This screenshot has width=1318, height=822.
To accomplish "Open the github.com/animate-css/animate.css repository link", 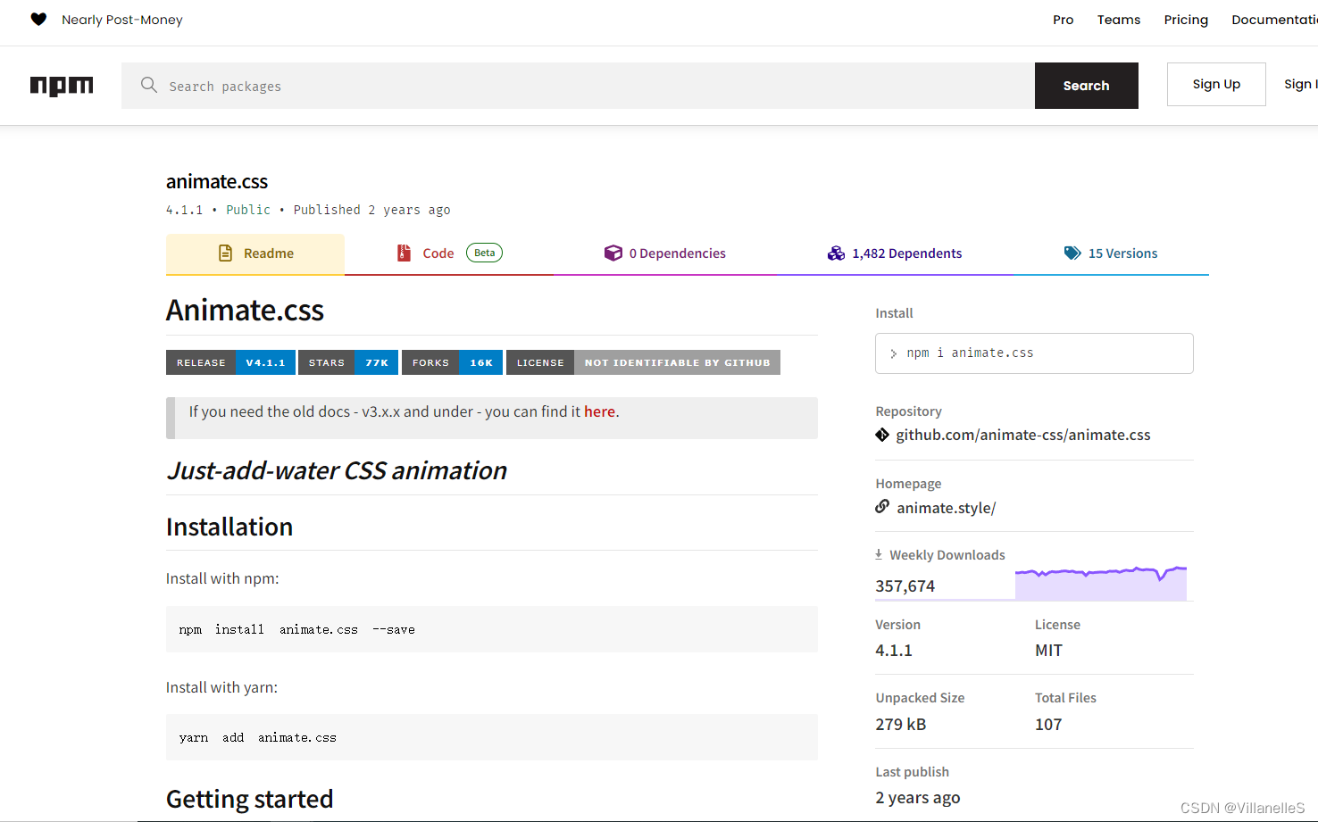I will [x=1023, y=435].
